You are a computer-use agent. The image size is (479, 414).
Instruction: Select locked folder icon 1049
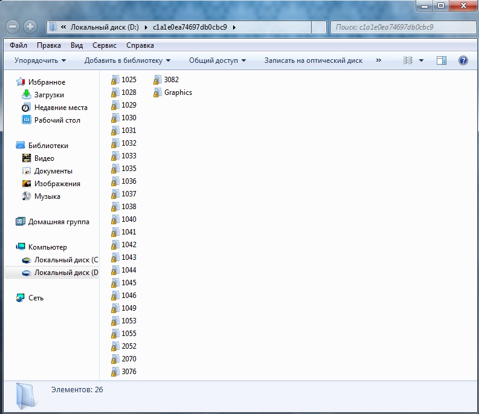[115, 308]
